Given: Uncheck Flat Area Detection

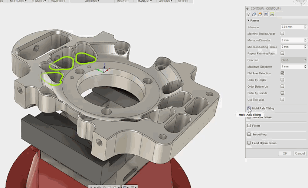Looking at the screenshot, I should coord(282,73).
